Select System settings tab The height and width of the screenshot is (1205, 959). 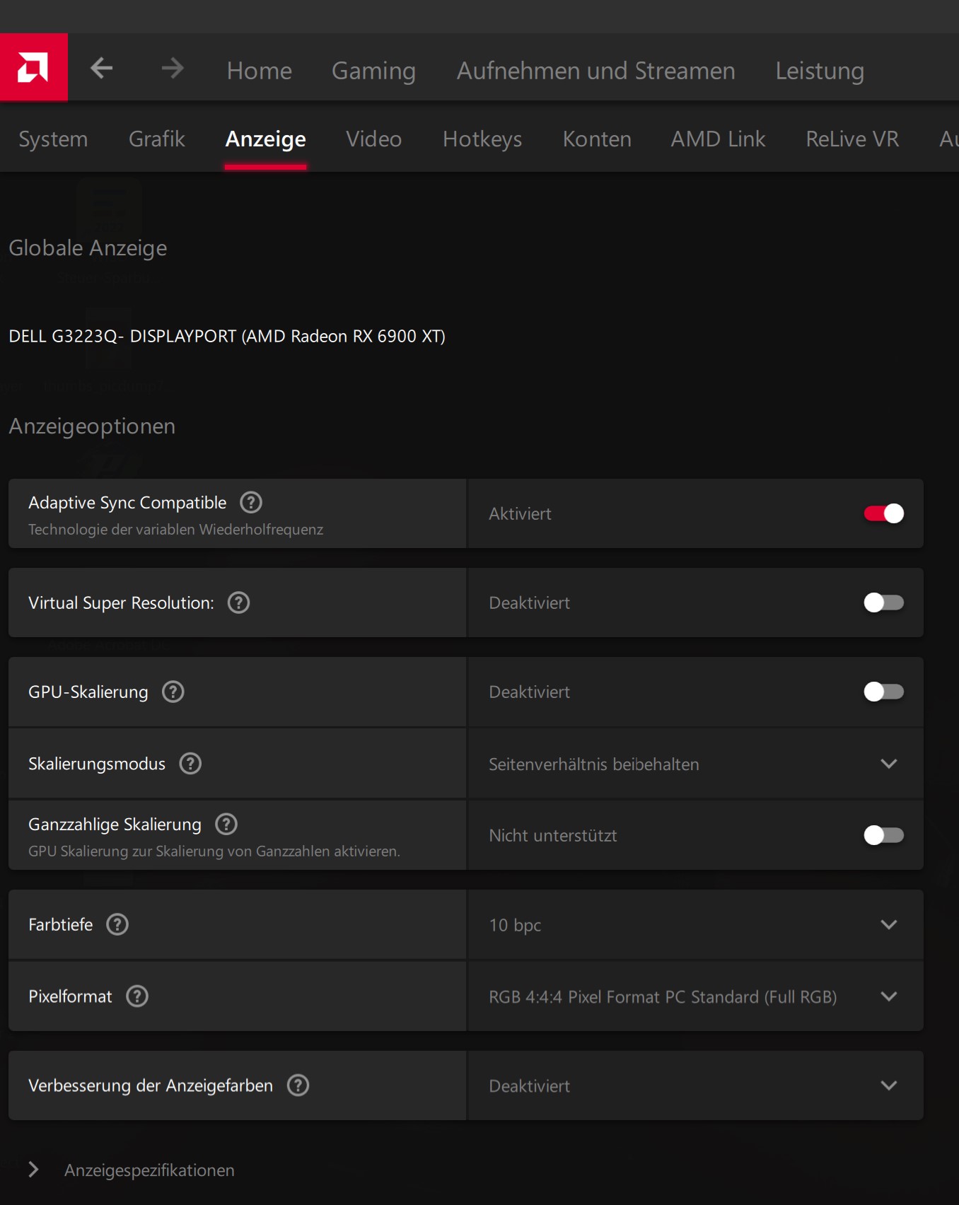(x=53, y=139)
